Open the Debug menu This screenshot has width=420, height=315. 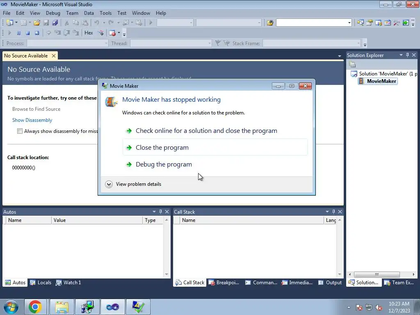point(53,13)
